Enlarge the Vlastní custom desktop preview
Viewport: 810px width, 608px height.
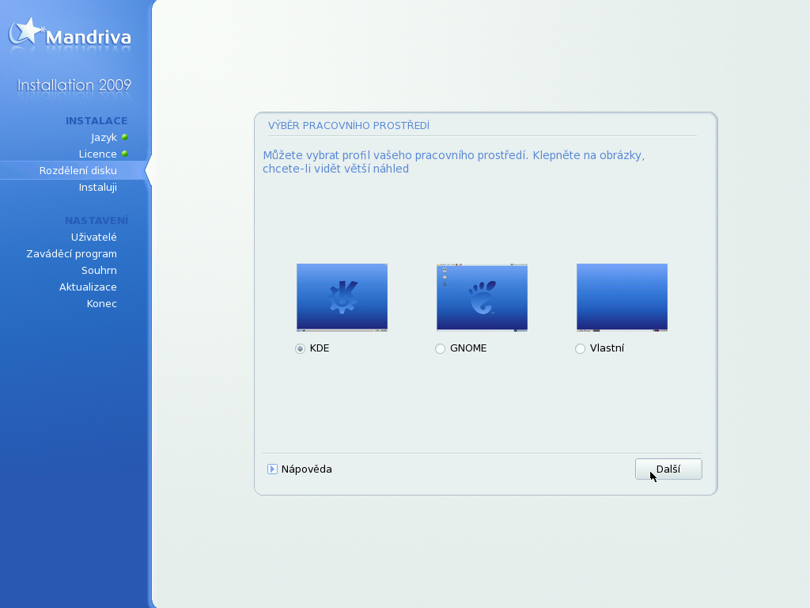pyautogui.click(x=622, y=298)
